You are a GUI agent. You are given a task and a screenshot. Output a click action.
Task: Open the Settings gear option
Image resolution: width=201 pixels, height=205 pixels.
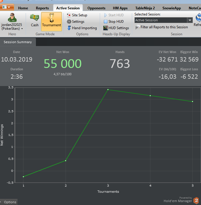point(76,22)
